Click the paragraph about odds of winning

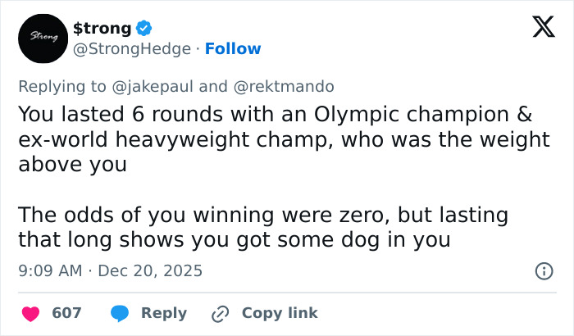[x=262, y=228]
